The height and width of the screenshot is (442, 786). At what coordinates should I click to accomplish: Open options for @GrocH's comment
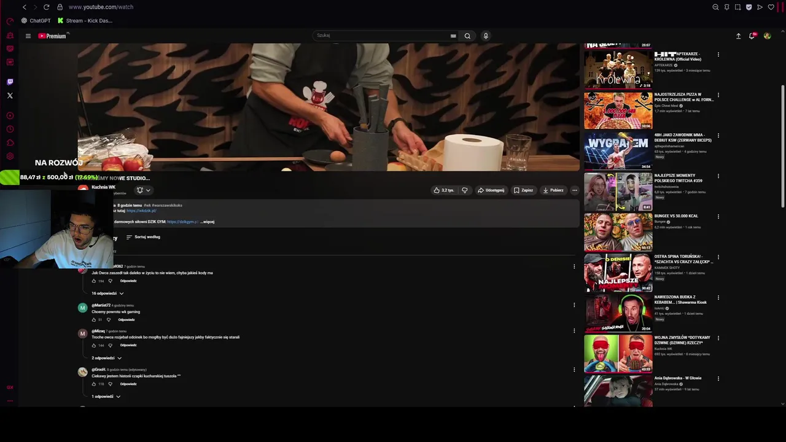(574, 370)
